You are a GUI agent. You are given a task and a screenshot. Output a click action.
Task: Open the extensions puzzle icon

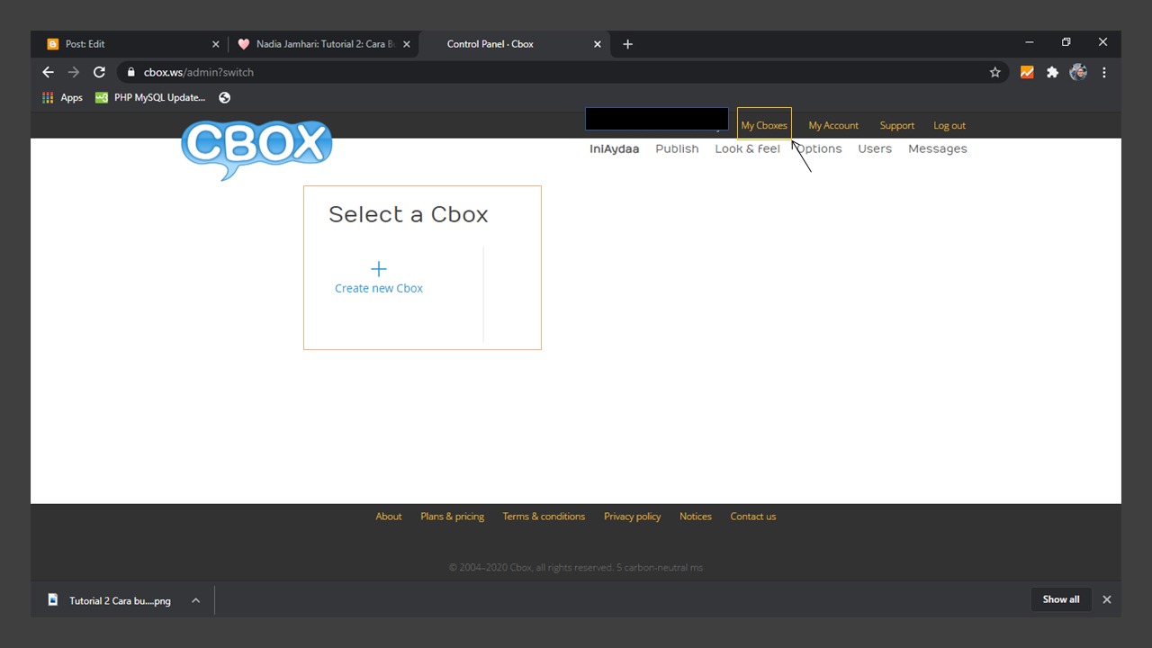pyautogui.click(x=1052, y=72)
